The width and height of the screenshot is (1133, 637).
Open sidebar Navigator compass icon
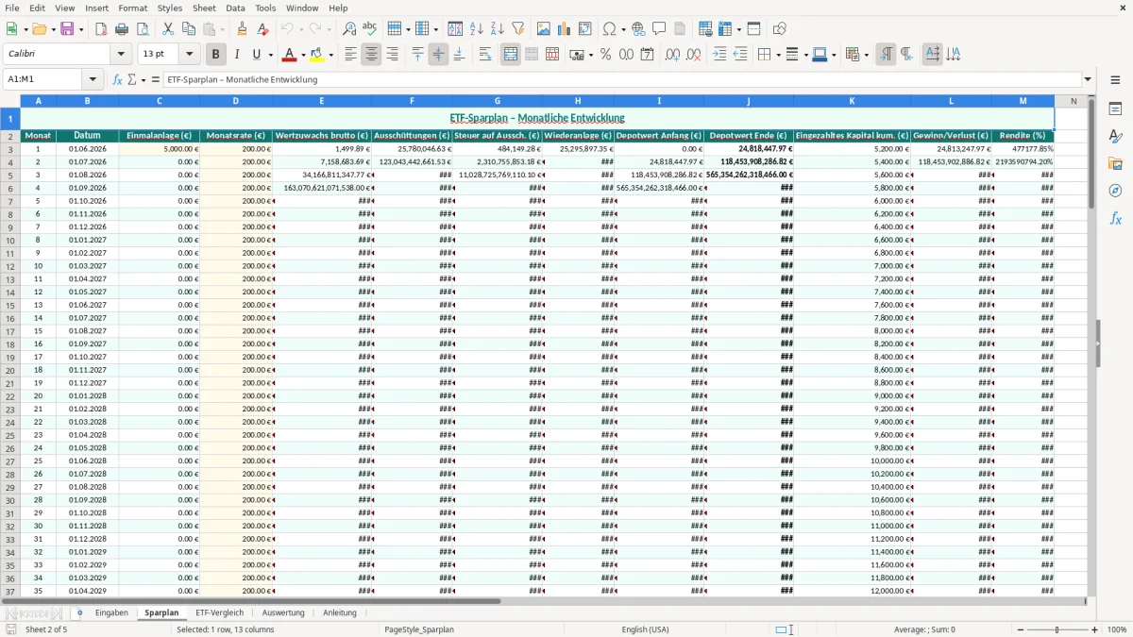pos(1115,191)
